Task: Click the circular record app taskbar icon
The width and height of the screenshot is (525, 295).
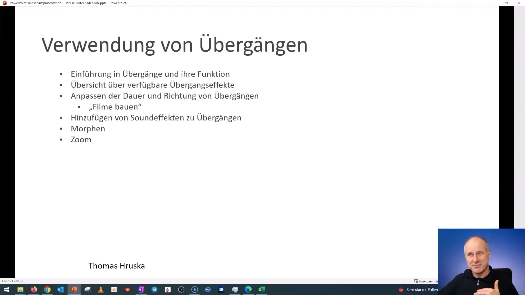Action: click(194, 290)
